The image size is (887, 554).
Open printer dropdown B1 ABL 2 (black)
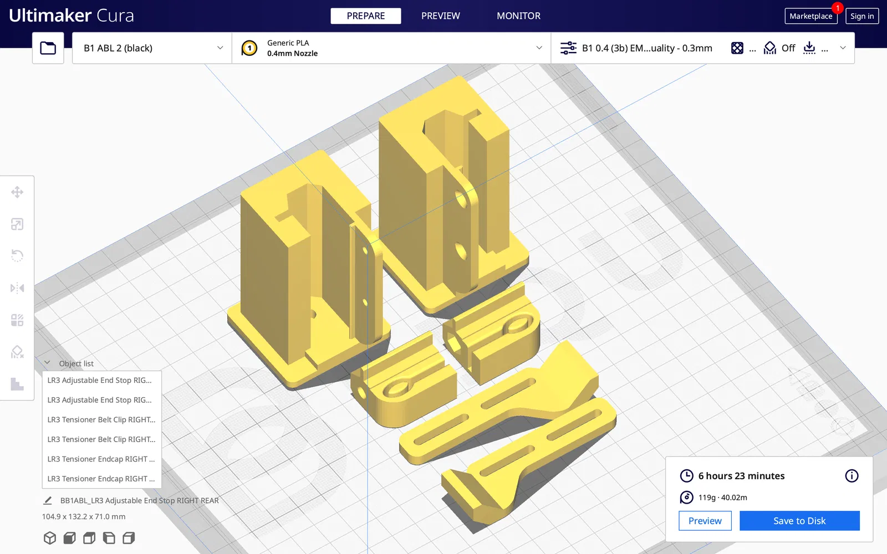point(152,48)
